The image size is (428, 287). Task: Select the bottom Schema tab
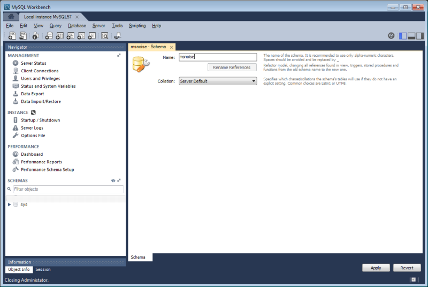pos(138,257)
